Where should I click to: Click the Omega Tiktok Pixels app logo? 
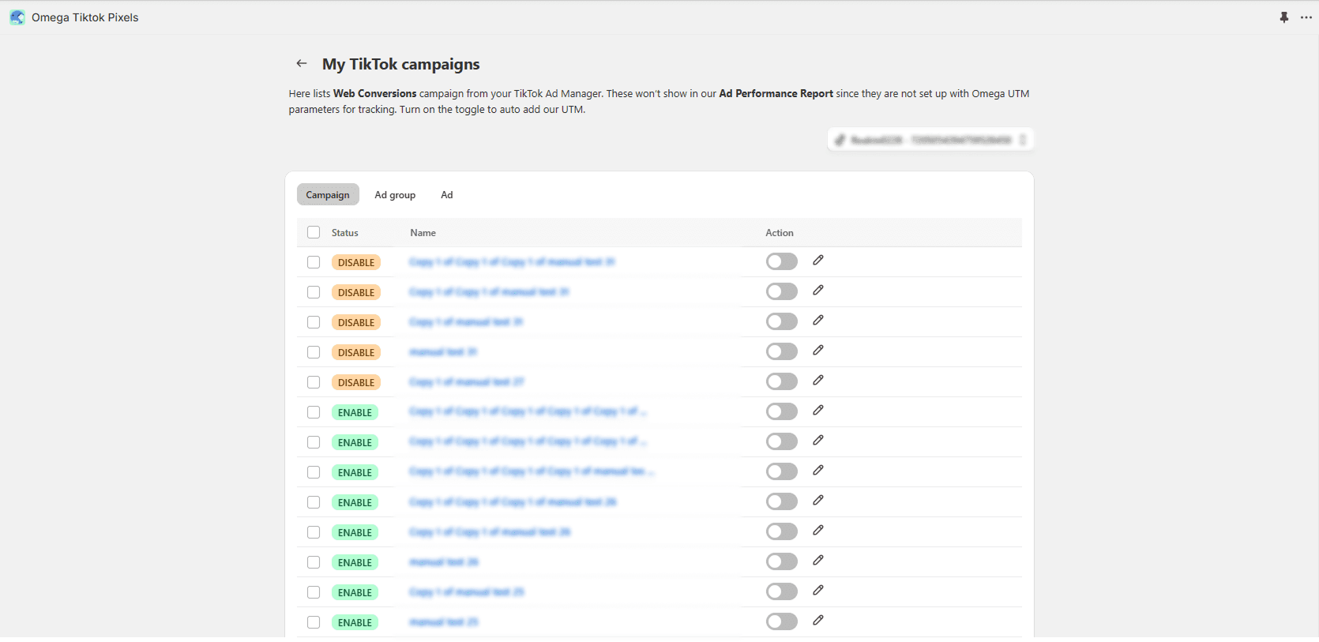click(17, 17)
